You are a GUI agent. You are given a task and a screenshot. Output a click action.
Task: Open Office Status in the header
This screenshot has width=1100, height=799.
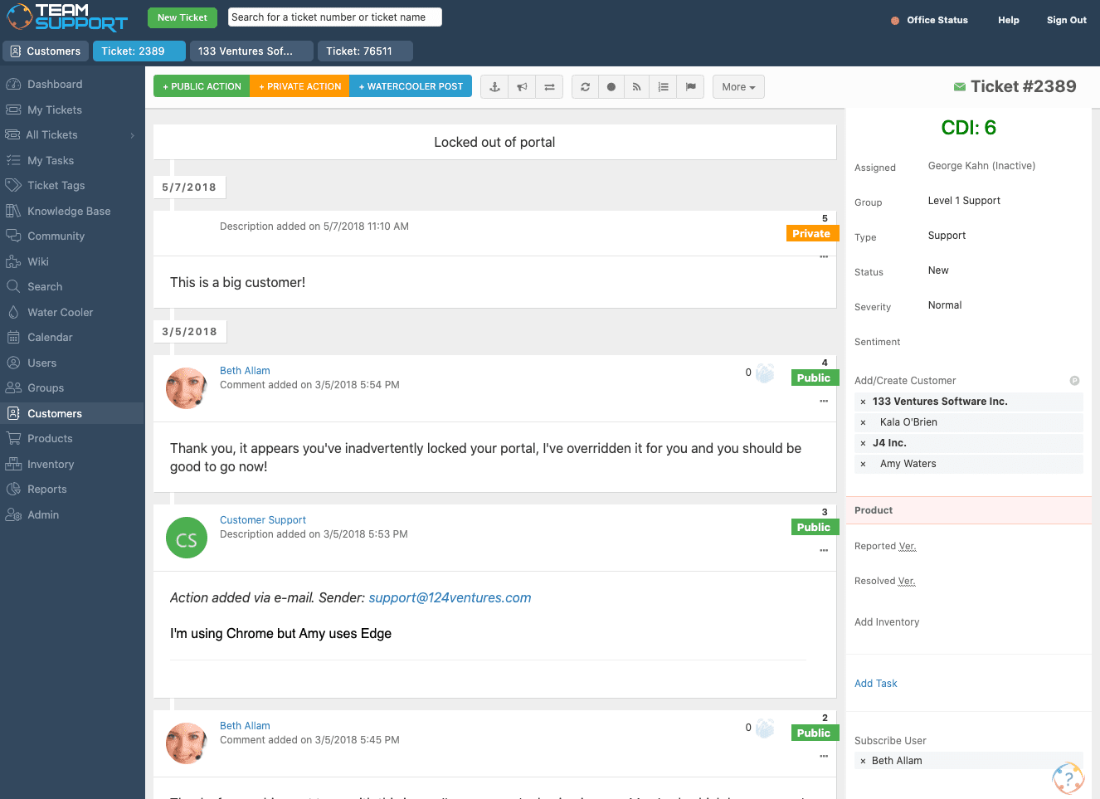click(x=929, y=20)
